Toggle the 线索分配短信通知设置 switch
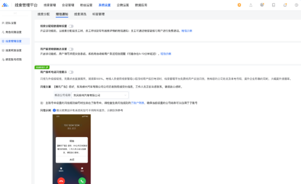 71,26
